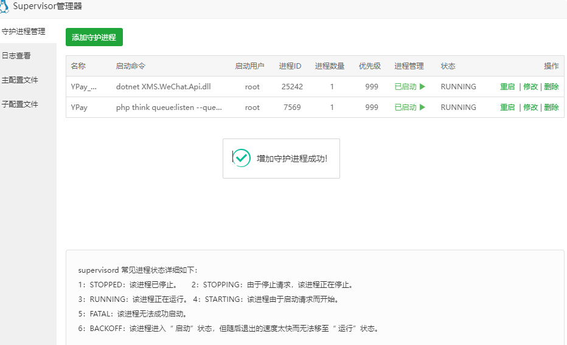Viewport: 567px width, 345px height.
Task: Click the STOPPED status description line
Action: (129, 285)
